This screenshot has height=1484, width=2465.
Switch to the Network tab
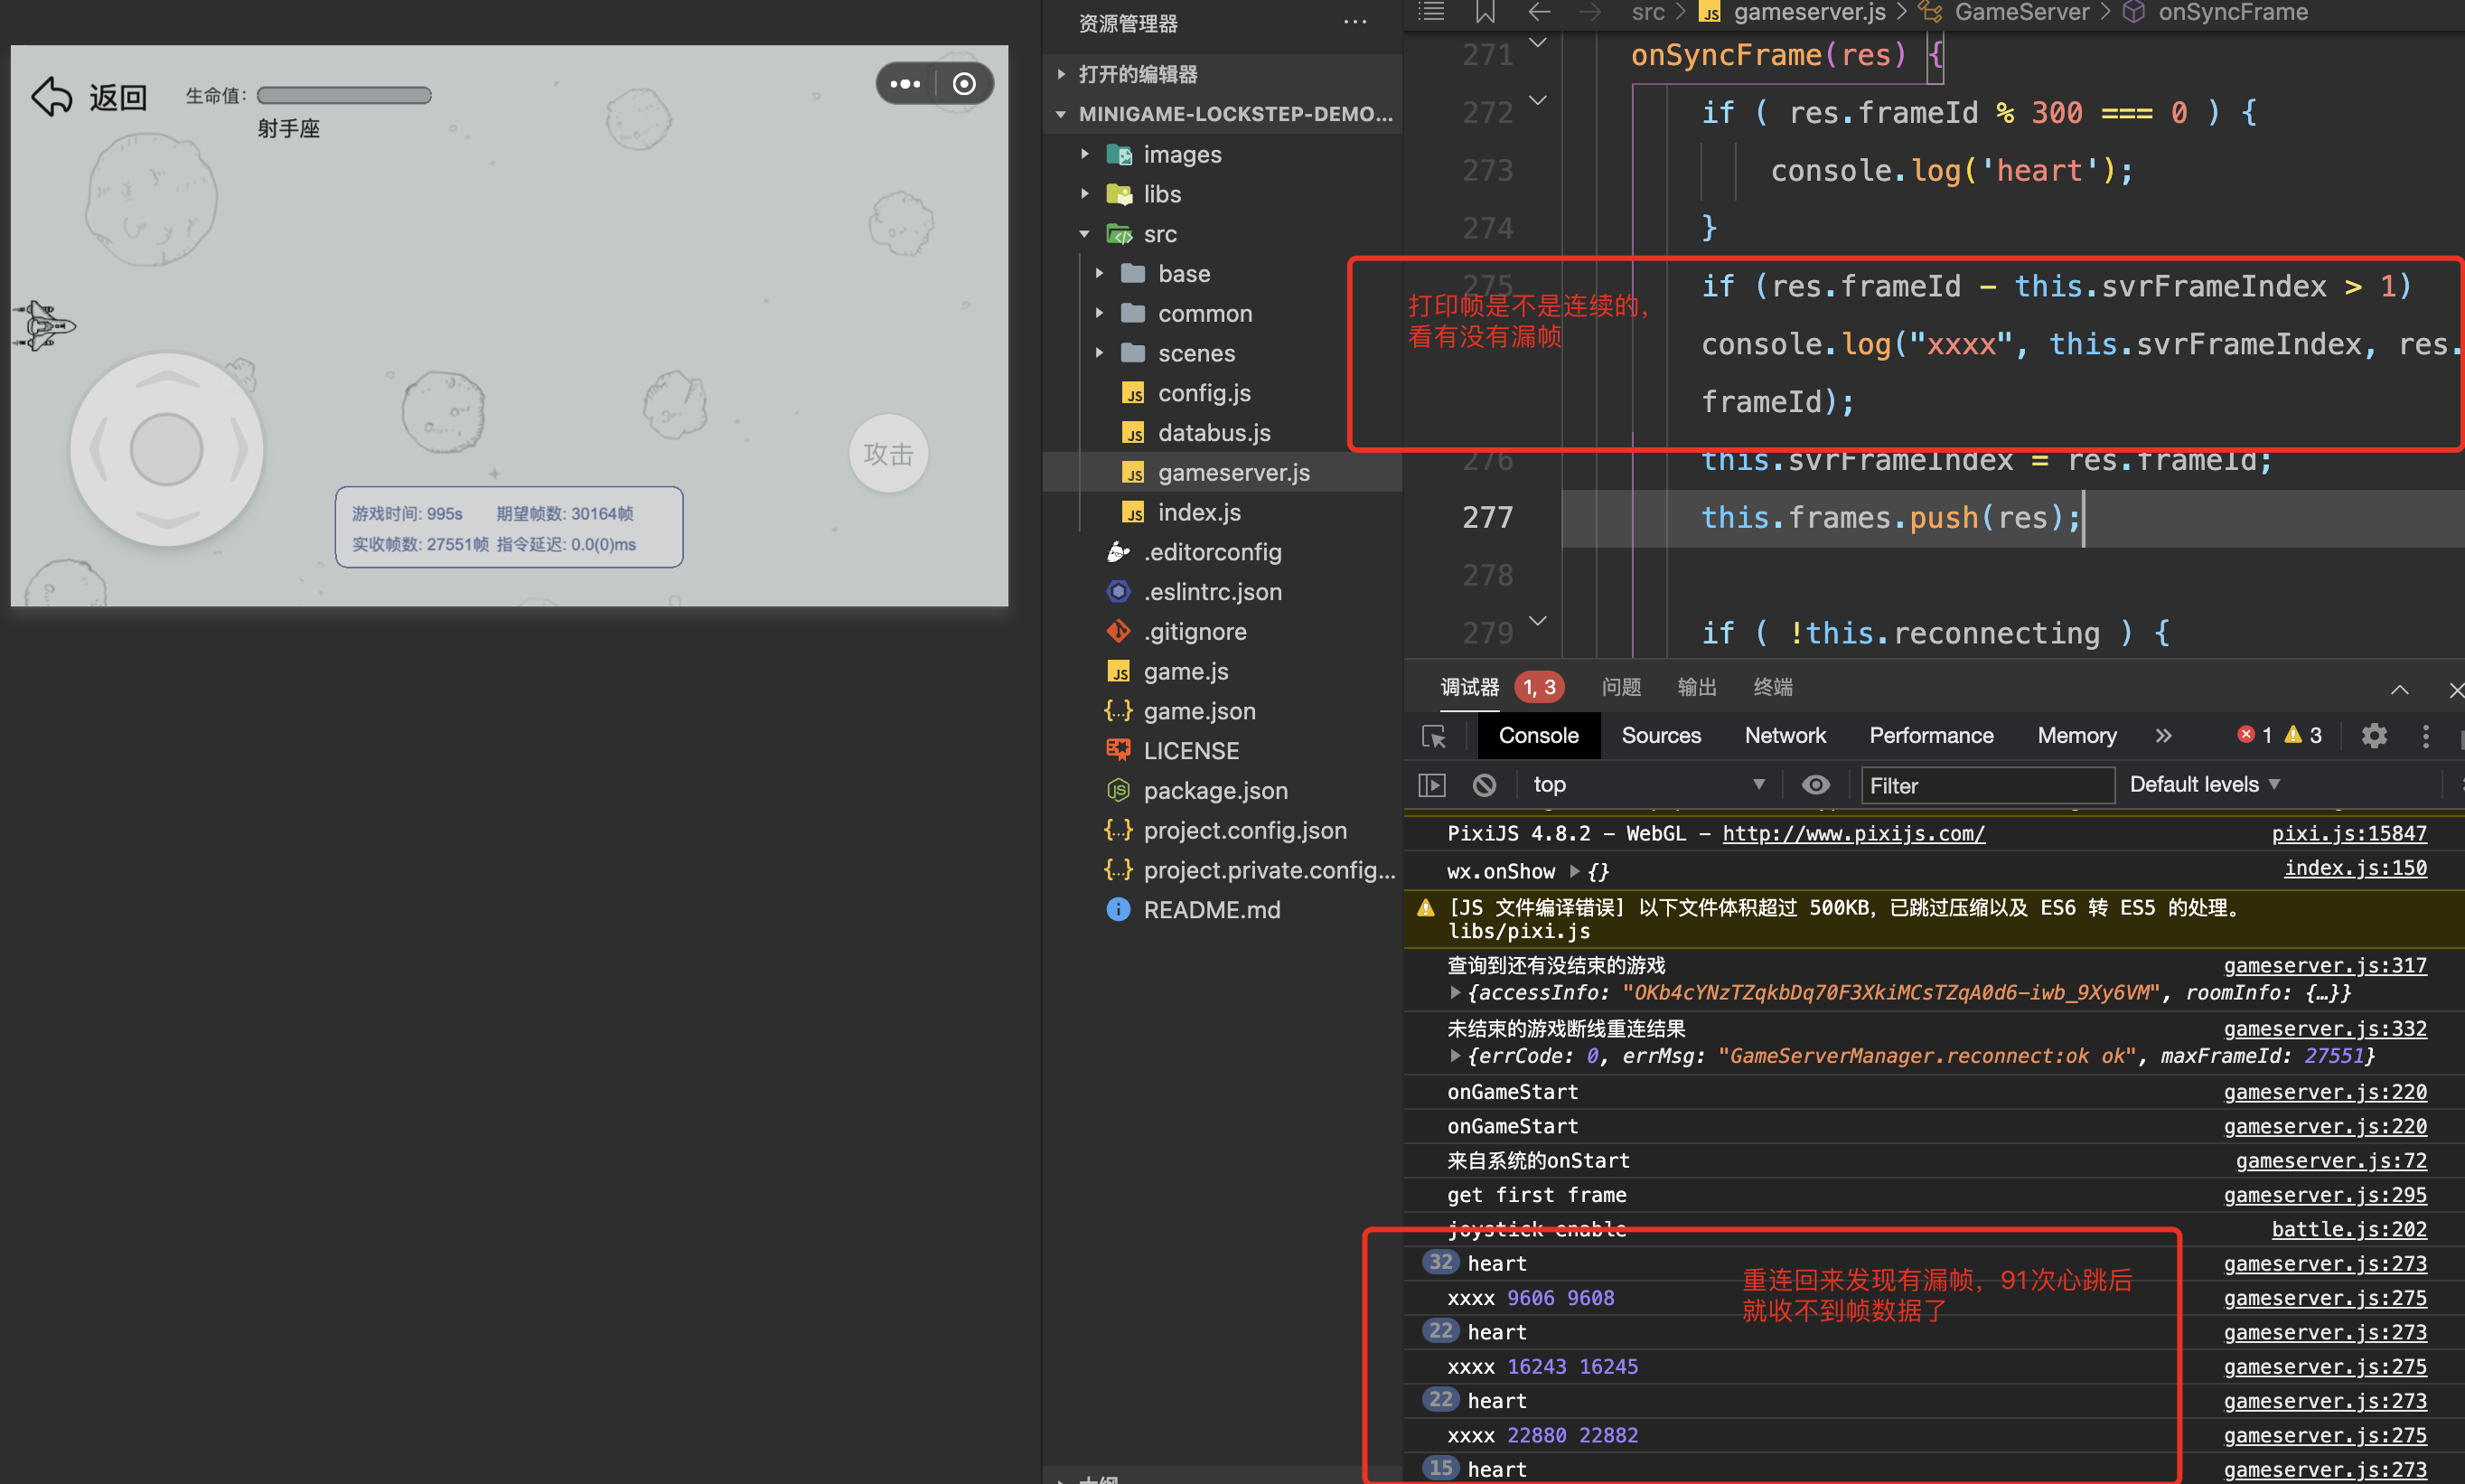tap(1785, 736)
